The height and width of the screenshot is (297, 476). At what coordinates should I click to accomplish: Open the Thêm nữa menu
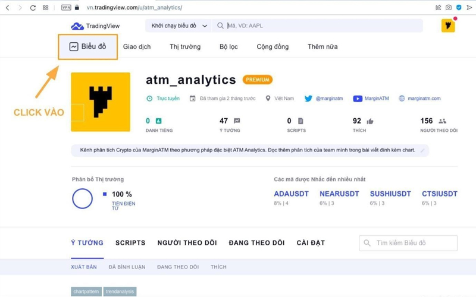pyautogui.click(x=322, y=47)
